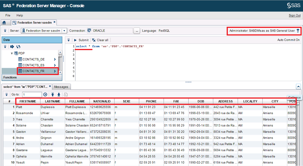Click the key icon next to Administrator label
The width and height of the screenshot is (303, 166).
coord(298,31)
